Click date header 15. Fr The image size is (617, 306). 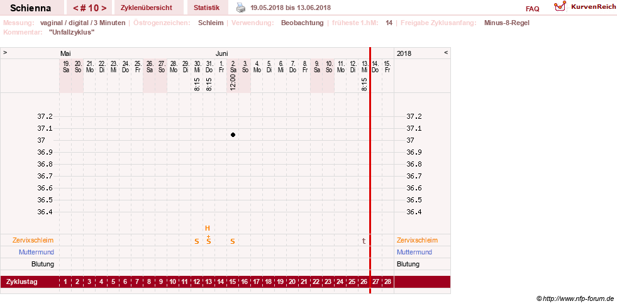click(387, 67)
